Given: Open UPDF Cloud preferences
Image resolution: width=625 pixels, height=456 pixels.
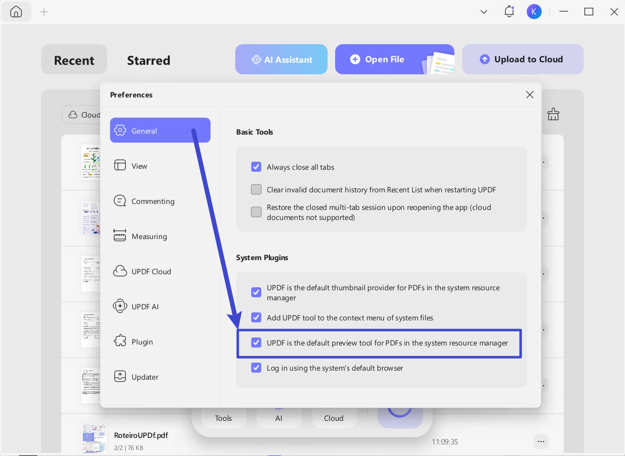Looking at the screenshot, I should [160, 271].
